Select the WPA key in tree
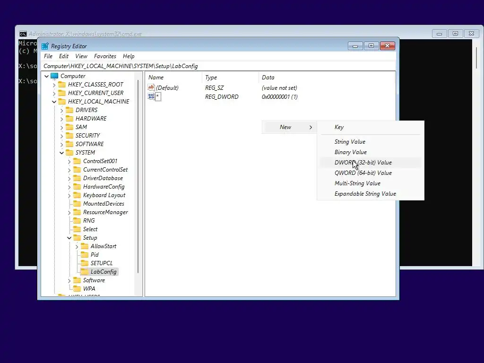484x363 pixels. click(89, 289)
